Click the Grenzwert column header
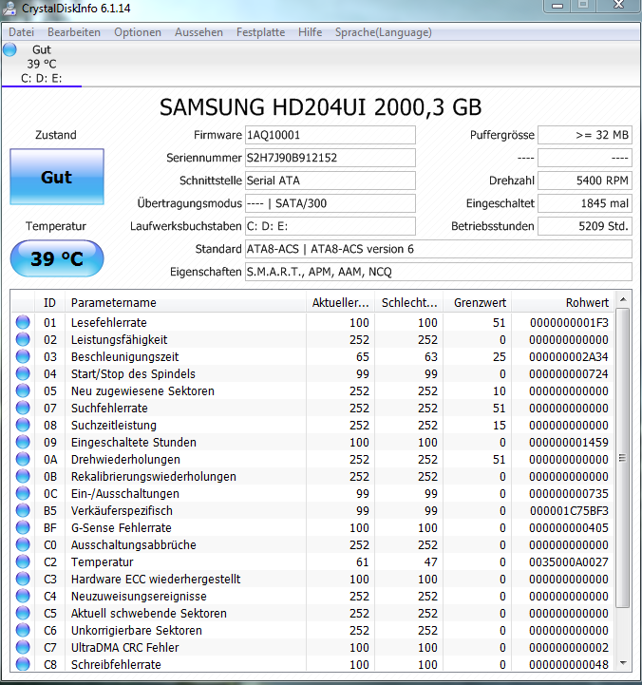Screen dimensions: 642x685 [x=478, y=302]
